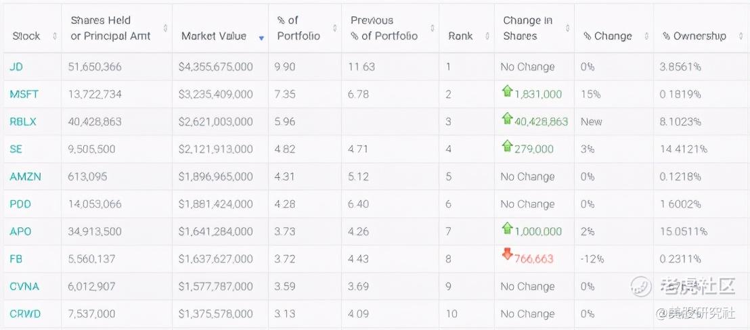
Task: Click the red down arrow for FB
Action: click(507, 255)
